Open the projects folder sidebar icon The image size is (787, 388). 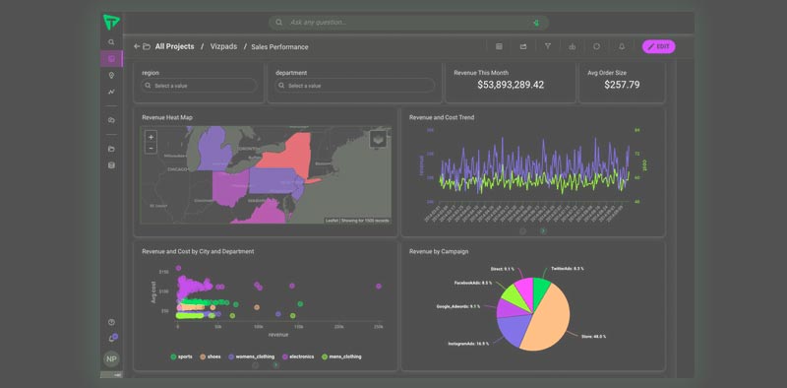pos(111,149)
